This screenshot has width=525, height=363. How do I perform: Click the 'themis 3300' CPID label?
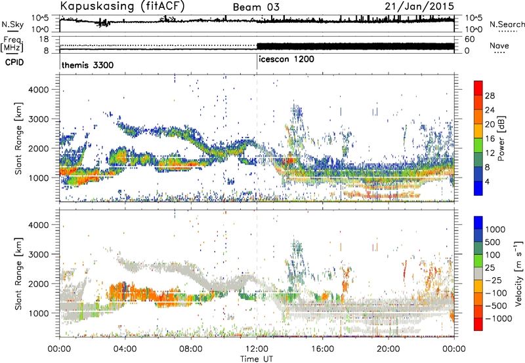coord(88,65)
